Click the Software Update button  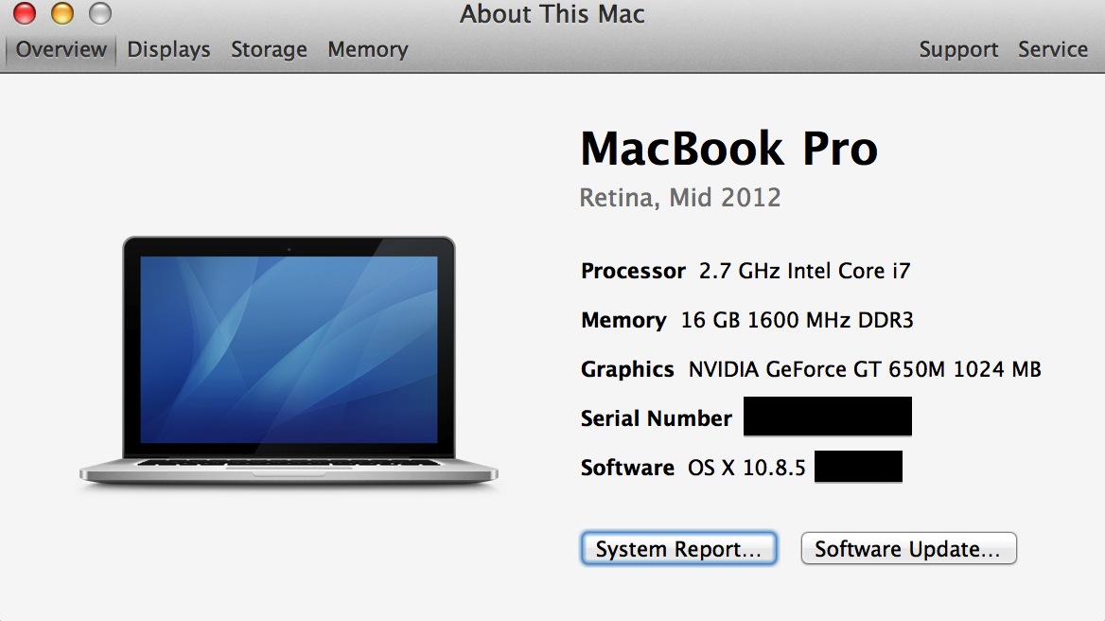pyautogui.click(x=908, y=548)
